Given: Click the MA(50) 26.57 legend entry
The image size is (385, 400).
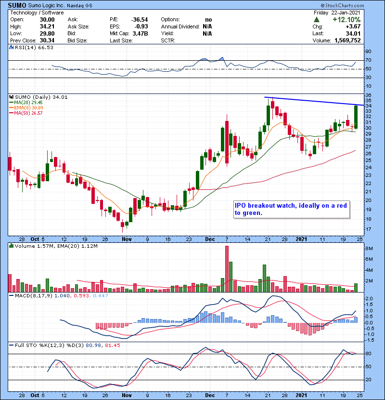Looking at the screenshot, I should [x=26, y=113].
